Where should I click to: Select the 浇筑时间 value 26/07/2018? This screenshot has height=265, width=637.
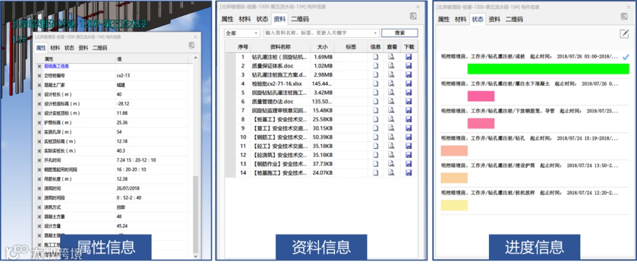129,188
